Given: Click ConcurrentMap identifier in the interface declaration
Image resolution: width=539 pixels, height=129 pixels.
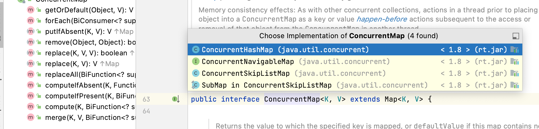Looking at the screenshot, I should 292,99.
